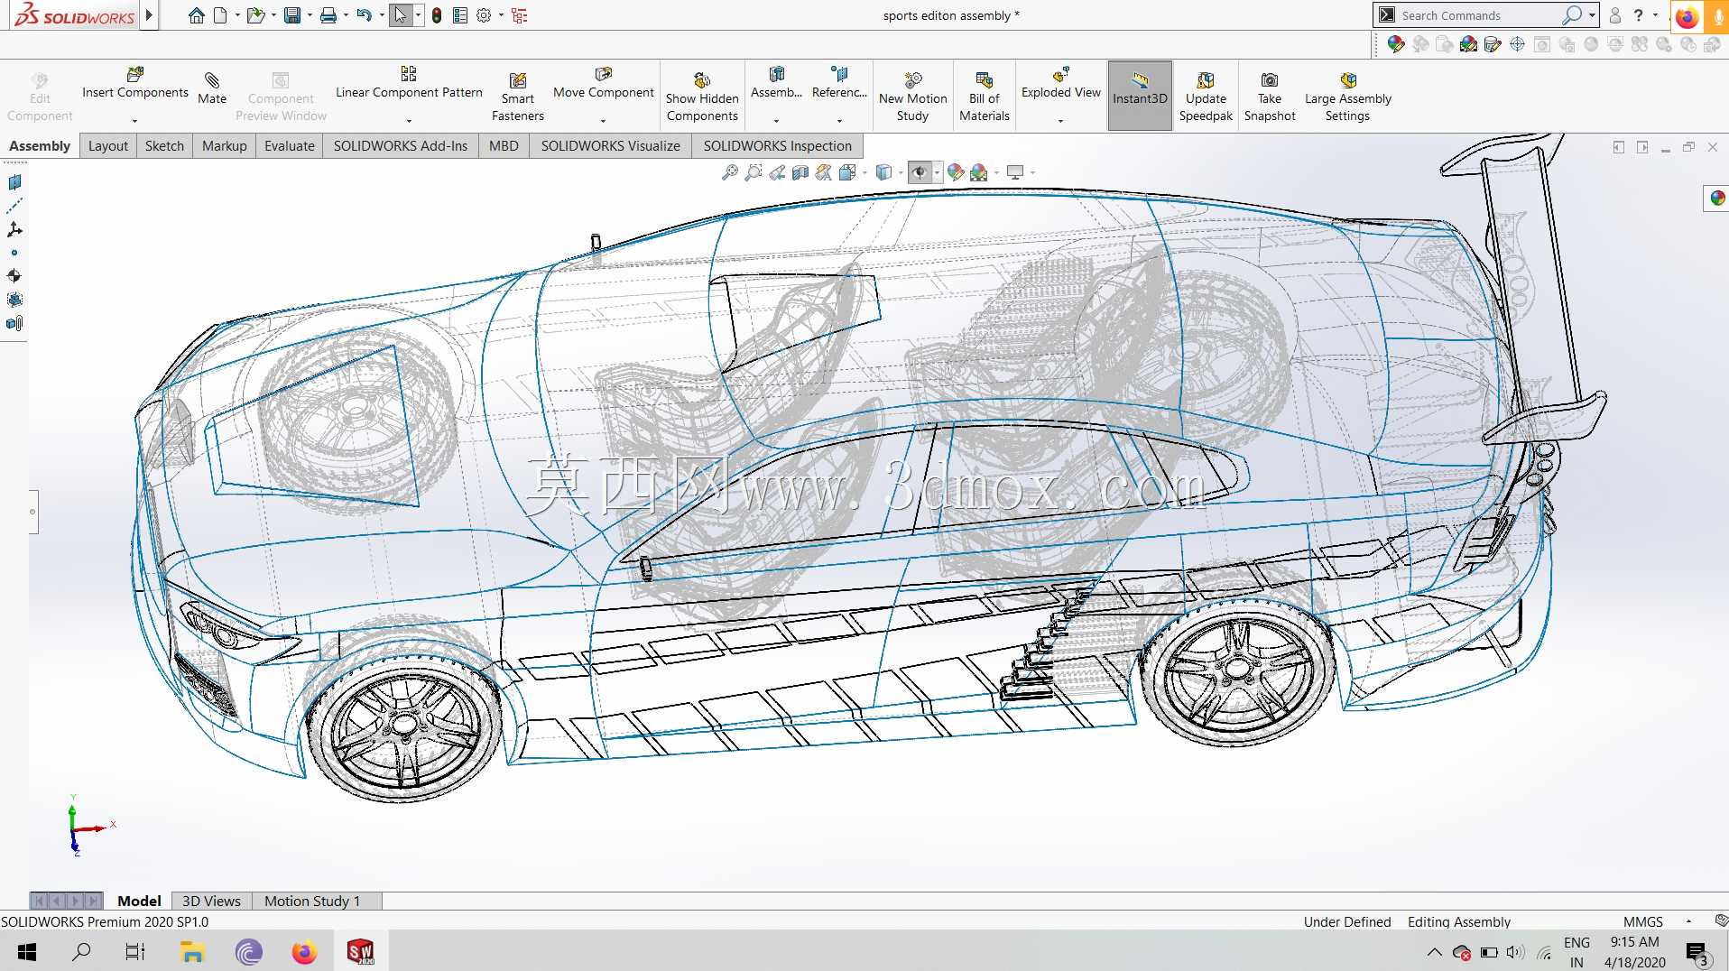Open View Settings monitor icon
Screen dimensions: 1729x971
pos(1015,172)
